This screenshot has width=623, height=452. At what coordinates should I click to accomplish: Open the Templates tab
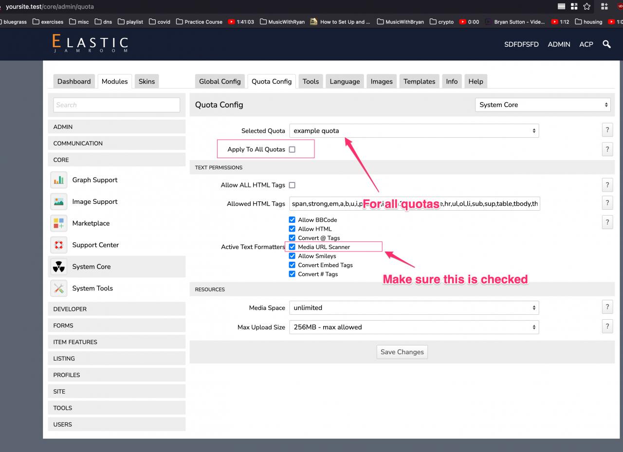[x=419, y=81]
